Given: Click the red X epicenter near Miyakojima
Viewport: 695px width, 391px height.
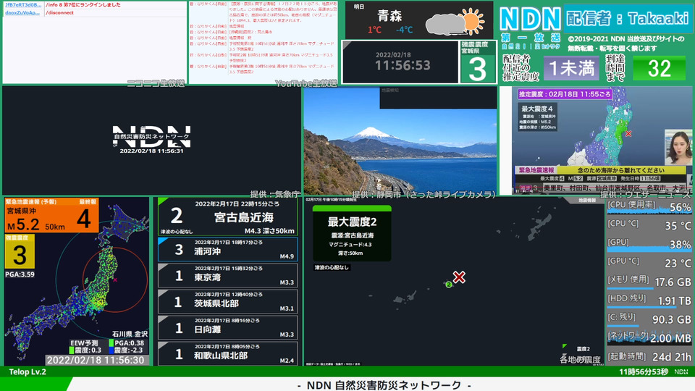Looking at the screenshot, I should pos(459,277).
